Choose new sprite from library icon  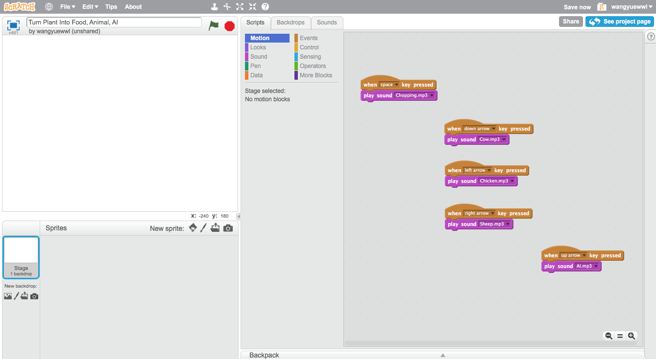click(x=193, y=228)
